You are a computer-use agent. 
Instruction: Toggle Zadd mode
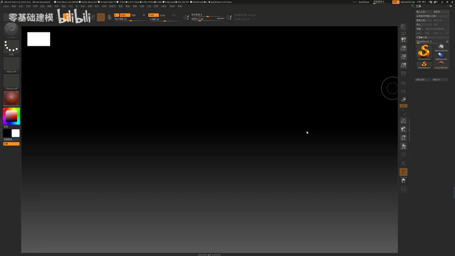tap(153, 15)
